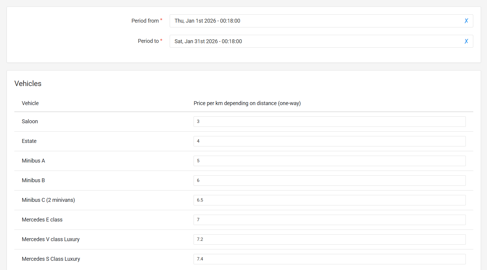Viewport: 487px width, 270px height.
Task: Click the Period from label
Action: point(145,21)
